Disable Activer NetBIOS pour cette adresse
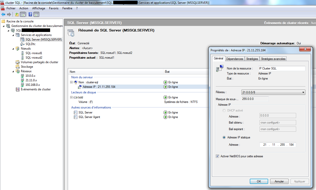 click(218, 156)
